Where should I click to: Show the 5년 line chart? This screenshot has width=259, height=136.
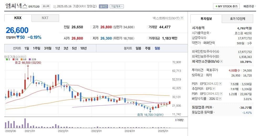point(74,48)
